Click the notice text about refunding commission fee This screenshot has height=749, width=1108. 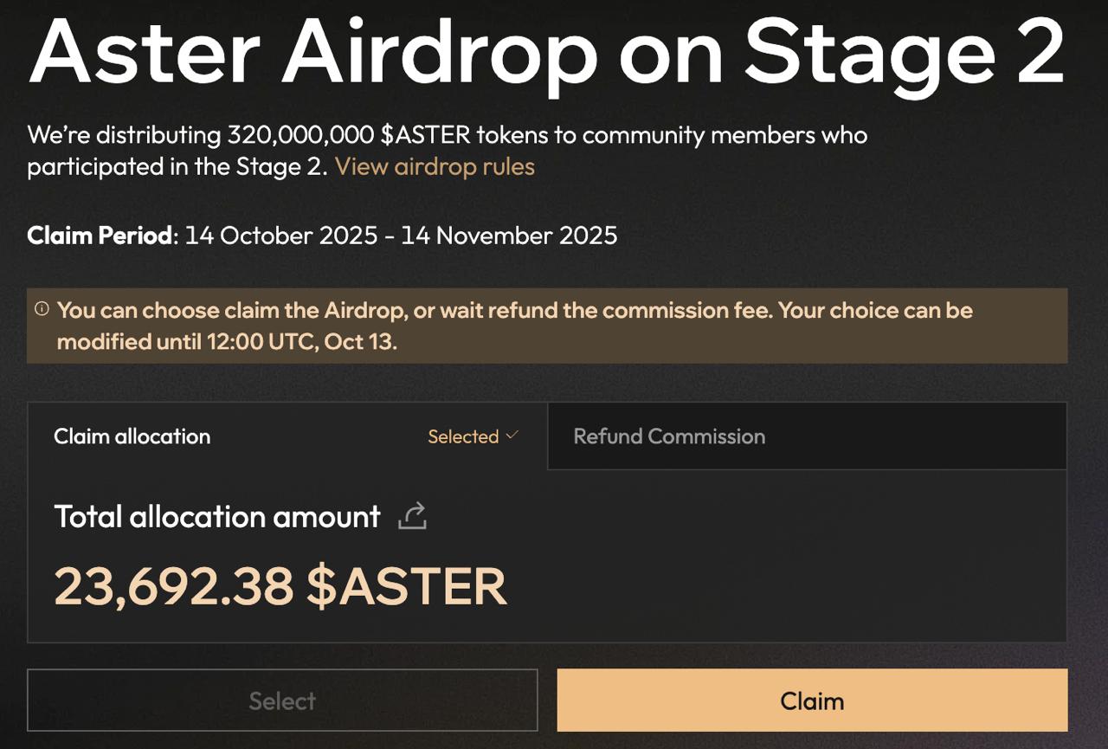[x=514, y=310]
